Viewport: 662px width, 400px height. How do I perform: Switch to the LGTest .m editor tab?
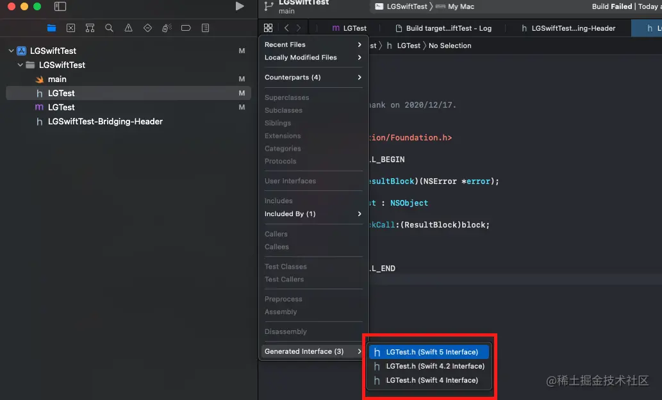349,28
